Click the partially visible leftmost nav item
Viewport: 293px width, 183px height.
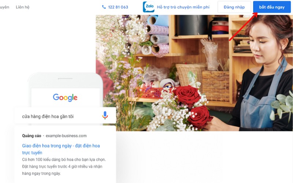pyautogui.click(x=4, y=7)
